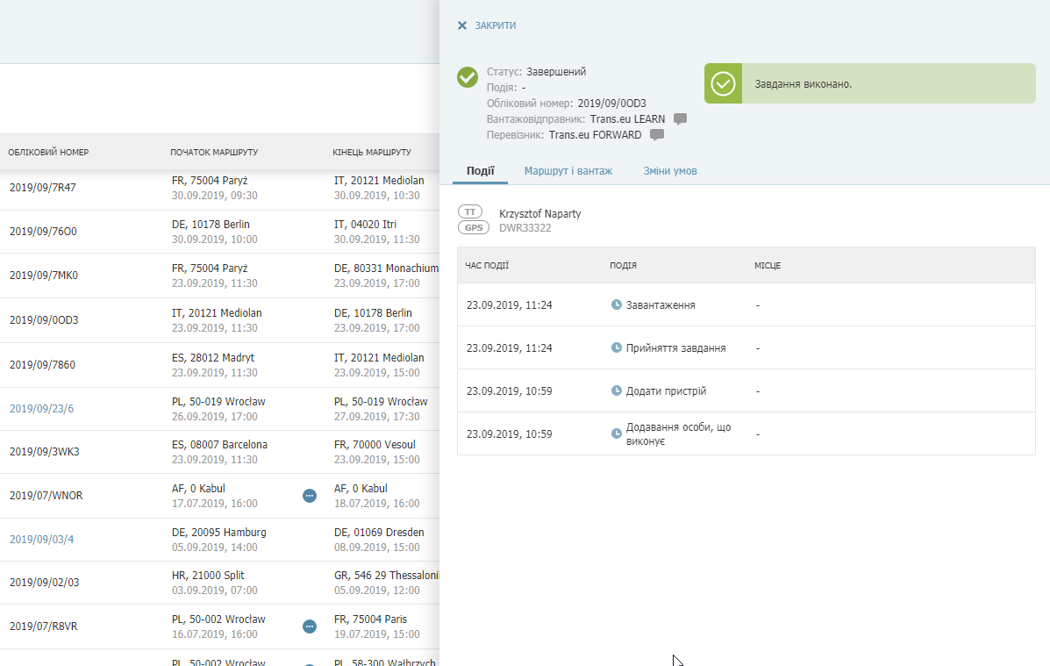Open the ellipsis icon in the 2019/07/WNOR row
The height and width of the screenshot is (666, 1050).
pos(310,496)
